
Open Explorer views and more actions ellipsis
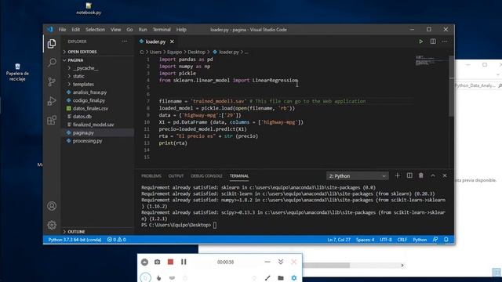pos(125,42)
